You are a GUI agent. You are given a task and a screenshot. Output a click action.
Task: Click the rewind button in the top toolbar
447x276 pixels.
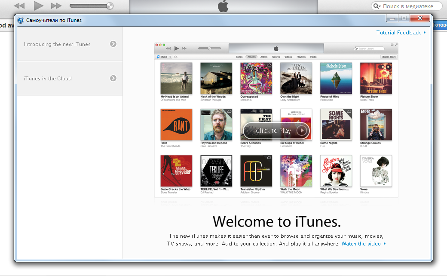coord(19,6)
